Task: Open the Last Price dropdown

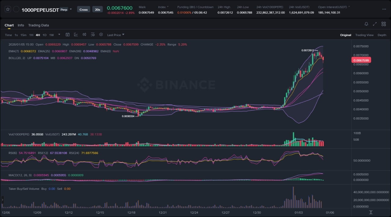Action: [116, 35]
